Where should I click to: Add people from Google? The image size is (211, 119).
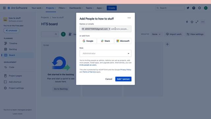pos(88,41)
